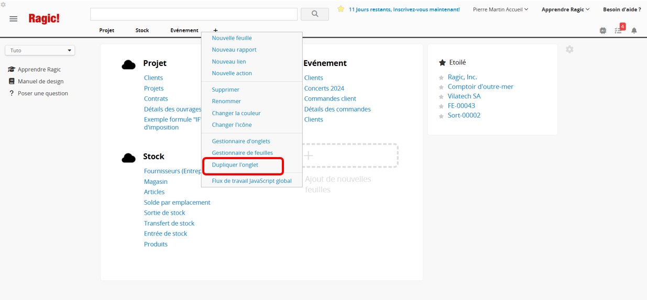The image size is (647, 300).
Task: Choose Nouvelle action menu entry
Action: [232, 73]
